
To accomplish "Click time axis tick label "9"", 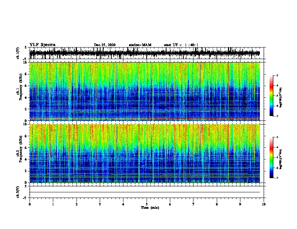I will click(240, 204).
